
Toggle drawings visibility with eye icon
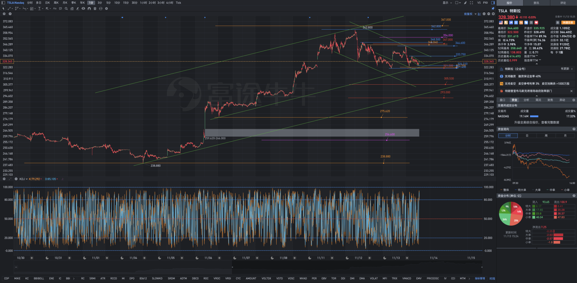coord(83,9)
